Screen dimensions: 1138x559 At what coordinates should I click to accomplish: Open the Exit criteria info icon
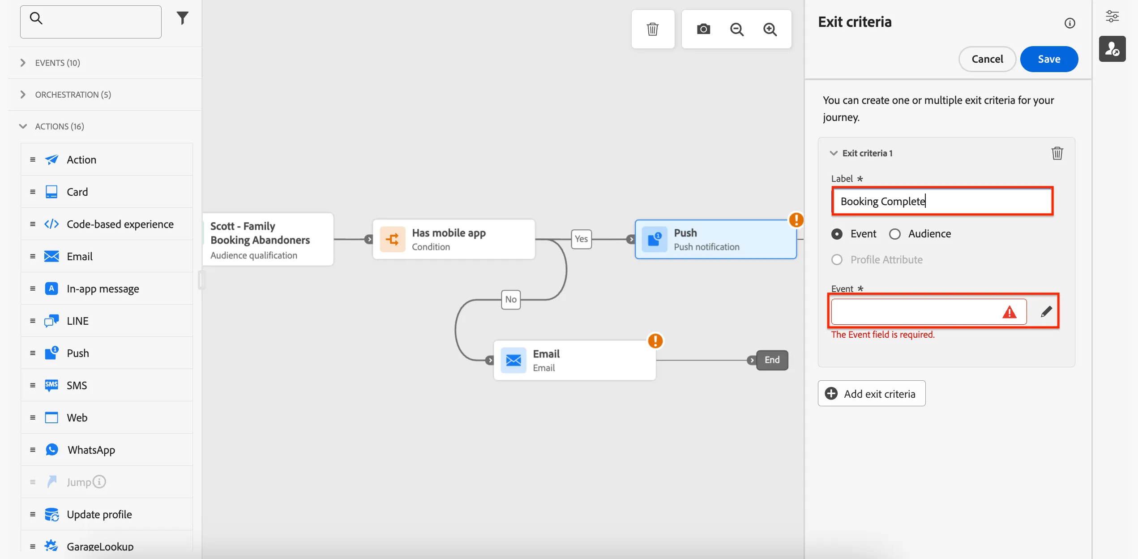point(1070,23)
